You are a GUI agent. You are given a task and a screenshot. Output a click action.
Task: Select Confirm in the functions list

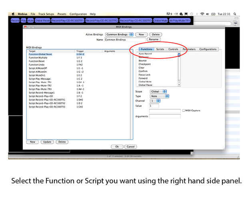tap(158, 71)
